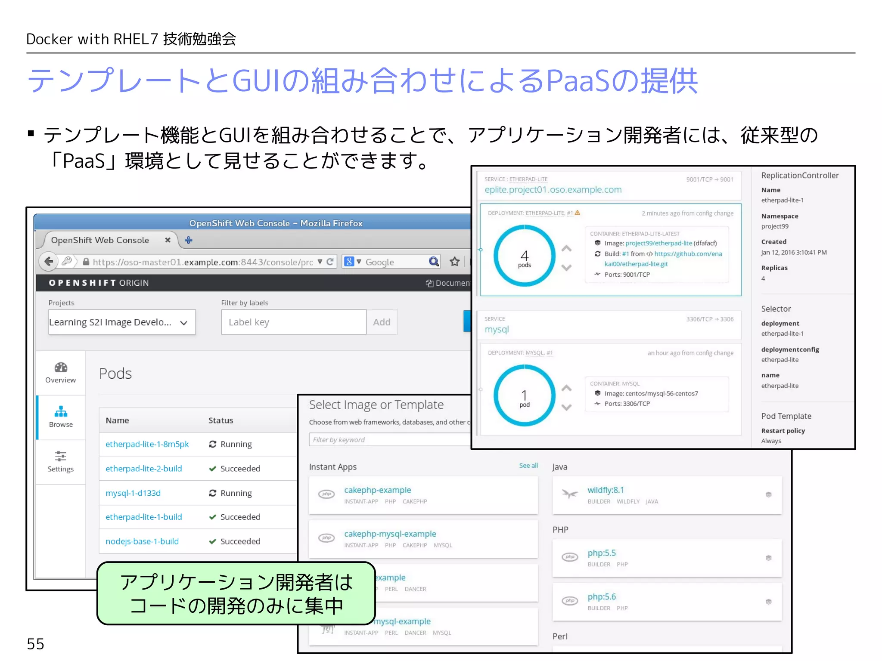Open the Build #1 link

click(x=625, y=254)
